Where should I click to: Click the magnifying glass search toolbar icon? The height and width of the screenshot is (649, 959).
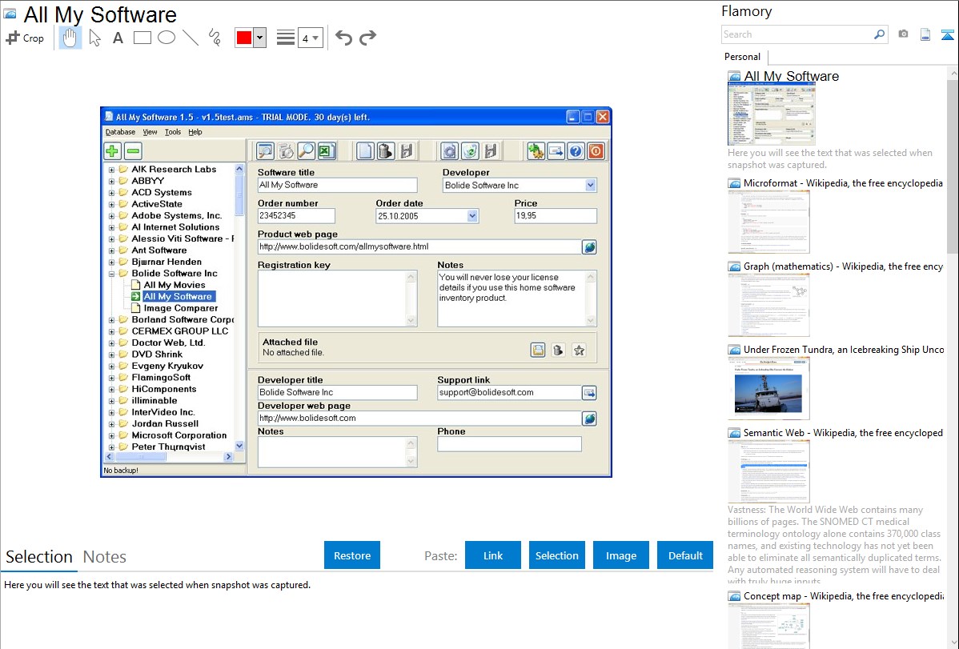coord(307,151)
